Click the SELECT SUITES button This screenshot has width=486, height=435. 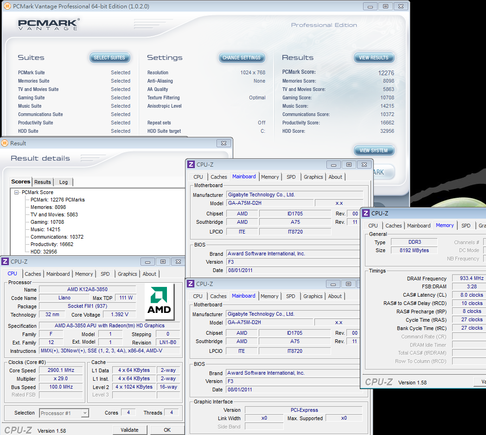pos(109,58)
